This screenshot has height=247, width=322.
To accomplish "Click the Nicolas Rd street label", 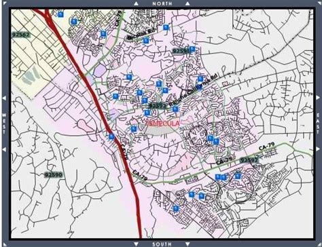I will click(142, 34).
